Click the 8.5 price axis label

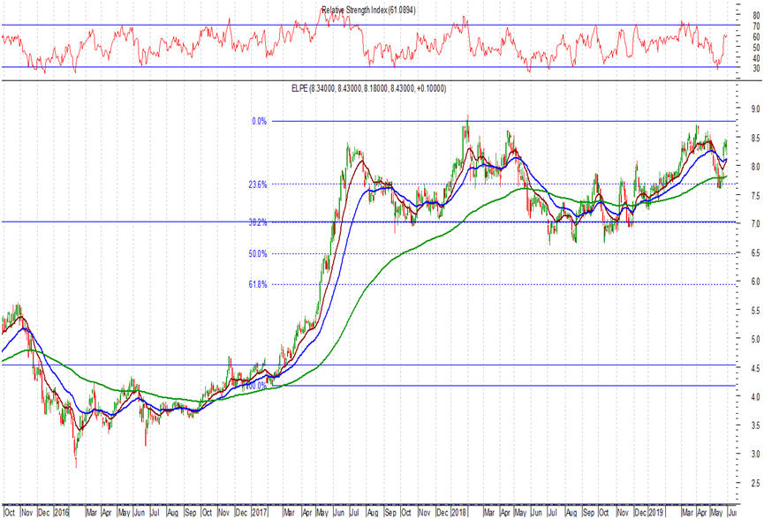755,138
